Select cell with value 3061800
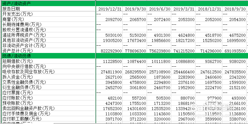 coord(135,87)
